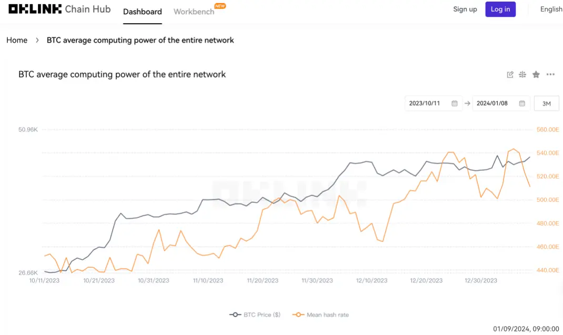This screenshot has height=335, width=563.
Task: Click the Log in button
Action: point(500,9)
